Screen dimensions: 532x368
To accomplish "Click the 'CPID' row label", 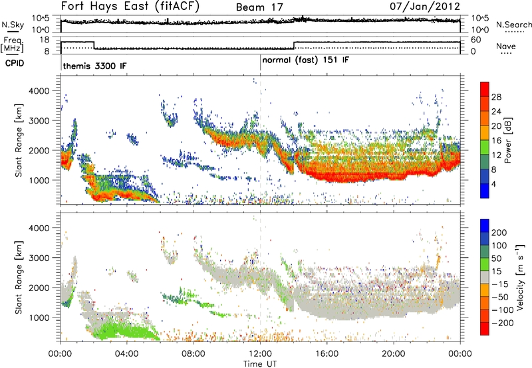I will [x=15, y=63].
